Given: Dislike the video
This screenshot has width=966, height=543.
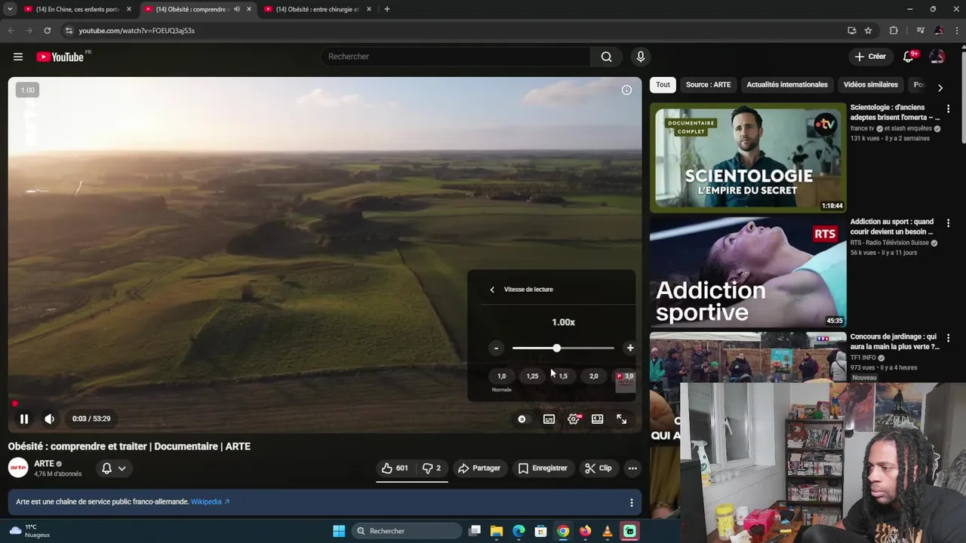Looking at the screenshot, I should (432, 468).
